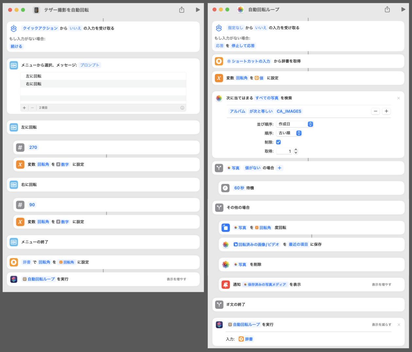Viewport: 412px width, 352px height.
Task: Click Photos icon of 写真を削除 action
Action: tap(226, 265)
